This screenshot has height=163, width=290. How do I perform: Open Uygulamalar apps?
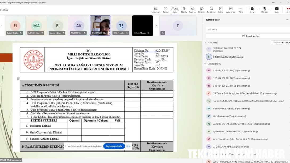coord(231,10)
